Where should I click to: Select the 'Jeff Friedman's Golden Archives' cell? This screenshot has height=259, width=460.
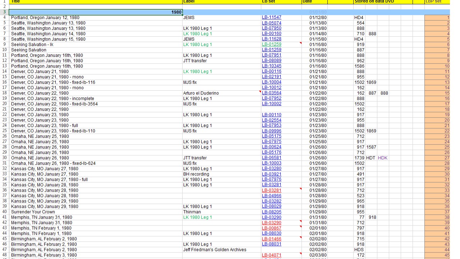click(215, 250)
